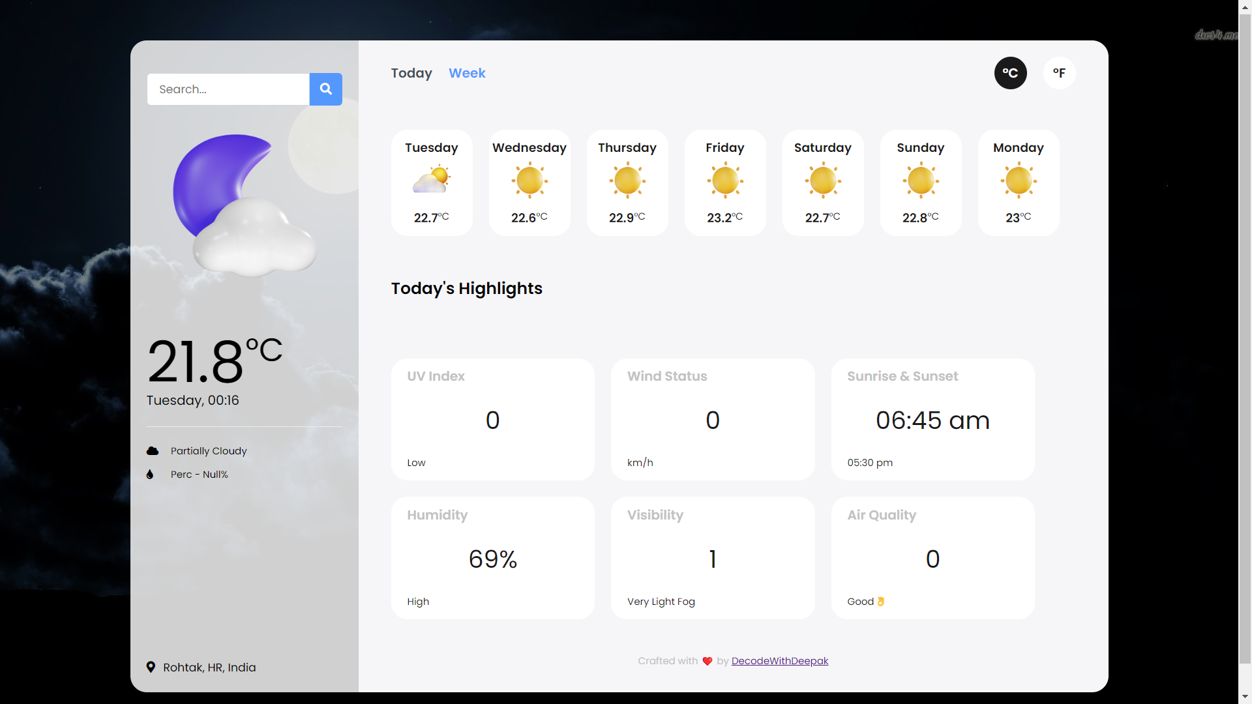Viewport: 1252px width, 704px height.
Task: Click the Sunday sun icon
Action: [921, 181]
